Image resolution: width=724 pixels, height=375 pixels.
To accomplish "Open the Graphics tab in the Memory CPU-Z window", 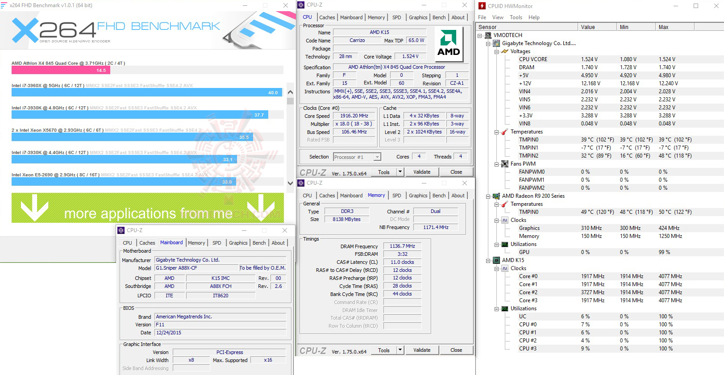I will point(418,196).
